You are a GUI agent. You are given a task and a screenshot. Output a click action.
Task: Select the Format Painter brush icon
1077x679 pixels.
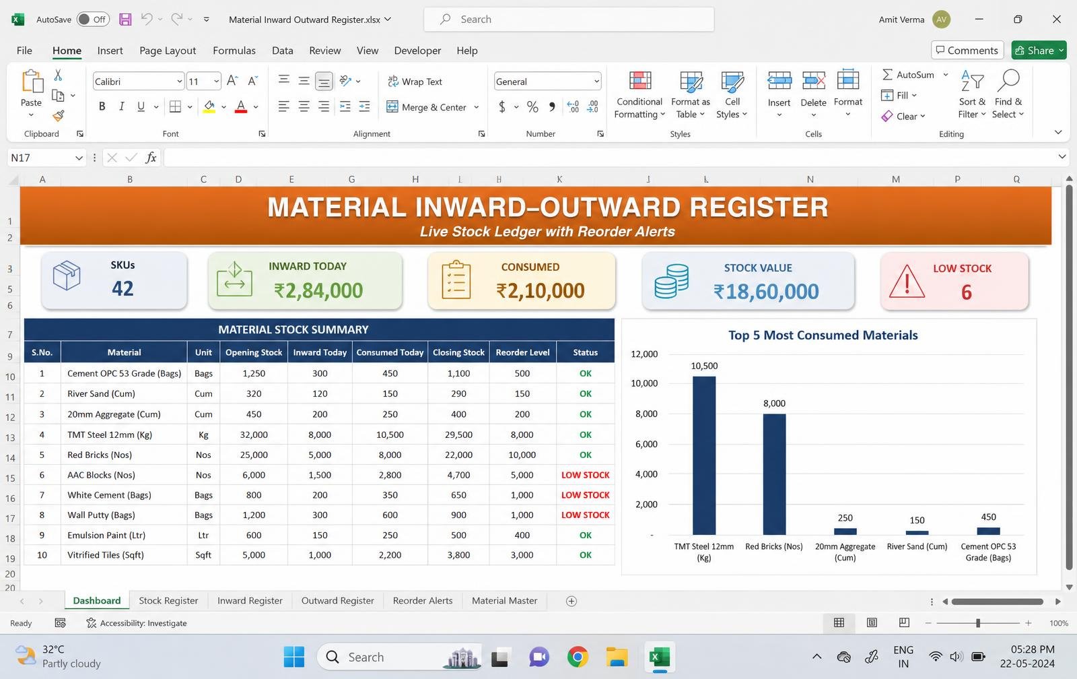click(59, 116)
